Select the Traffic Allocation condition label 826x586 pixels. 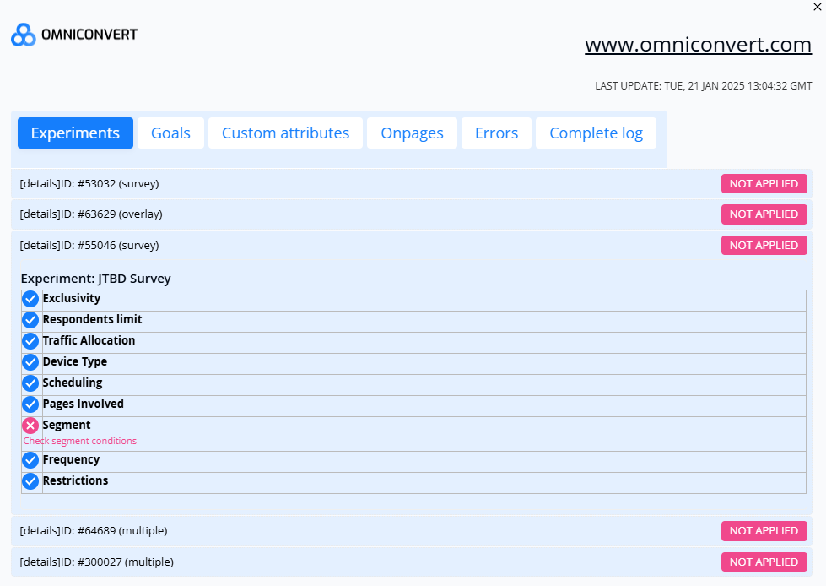coord(89,340)
